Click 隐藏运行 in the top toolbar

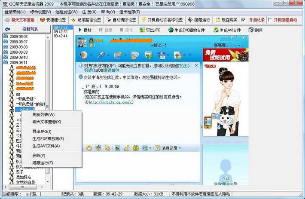click(x=199, y=20)
